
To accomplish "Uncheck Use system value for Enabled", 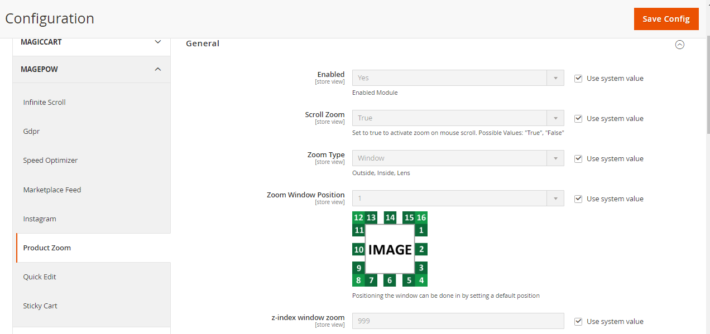I will (x=578, y=79).
